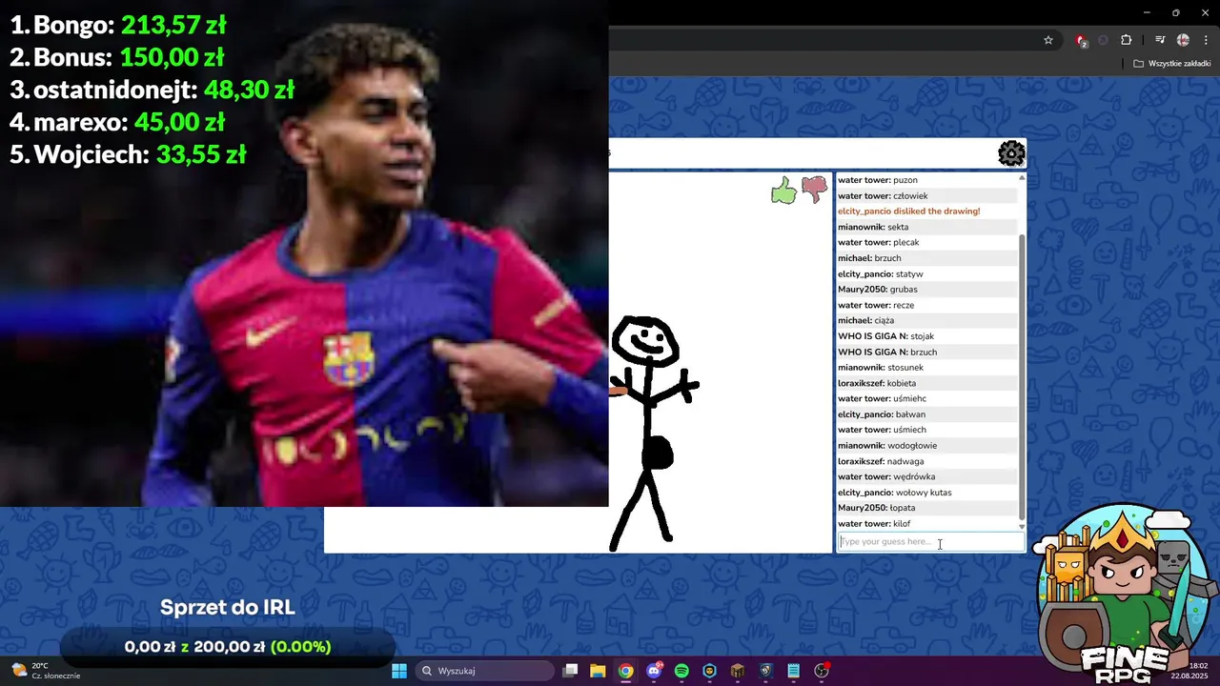The width and height of the screenshot is (1220, 686).
Task: Open OBS Studio from the taskbar
Action: (822, 671)
